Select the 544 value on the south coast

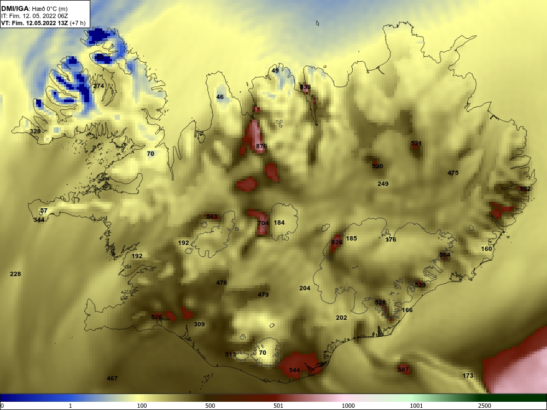pyautogui.click(x=294, y=370)
